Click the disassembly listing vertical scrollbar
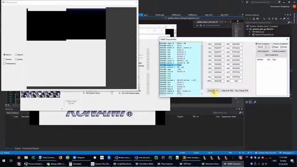Viewport: 297px width, 167px height. (202, 68)
